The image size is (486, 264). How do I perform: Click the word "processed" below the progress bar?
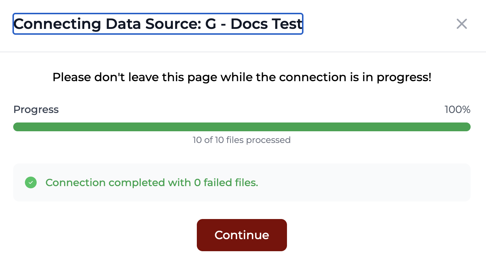[268, 140]
